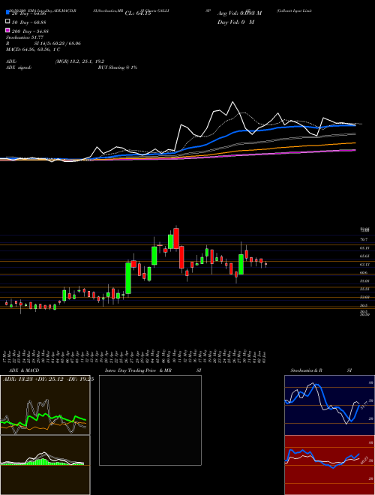
Task: Open the empty intraday trading price panel
Action: 150,420
